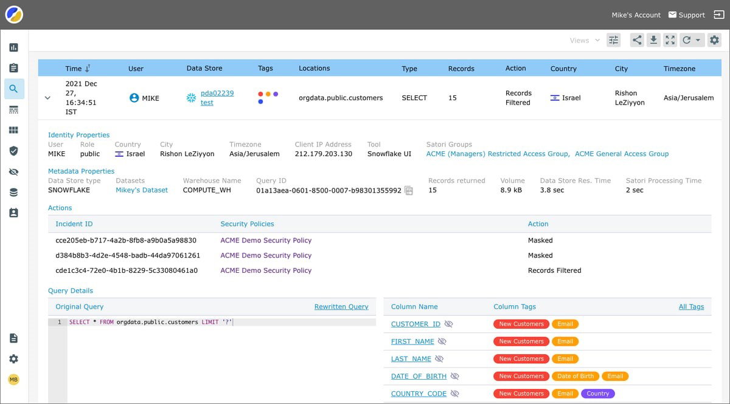Click the download icon in toolbar
The width and height of the screenshot is (730, 404).
pyautogui.click(x=653, y=40)
